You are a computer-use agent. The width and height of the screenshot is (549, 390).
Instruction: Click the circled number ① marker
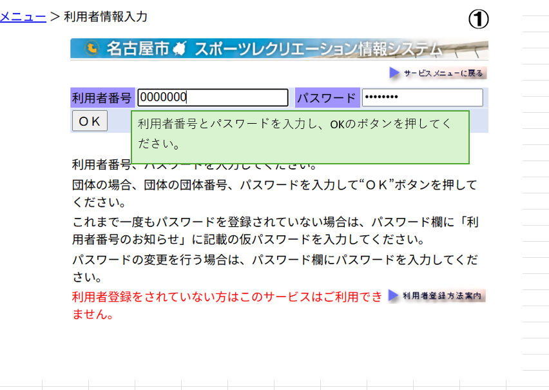coord(478,19)
